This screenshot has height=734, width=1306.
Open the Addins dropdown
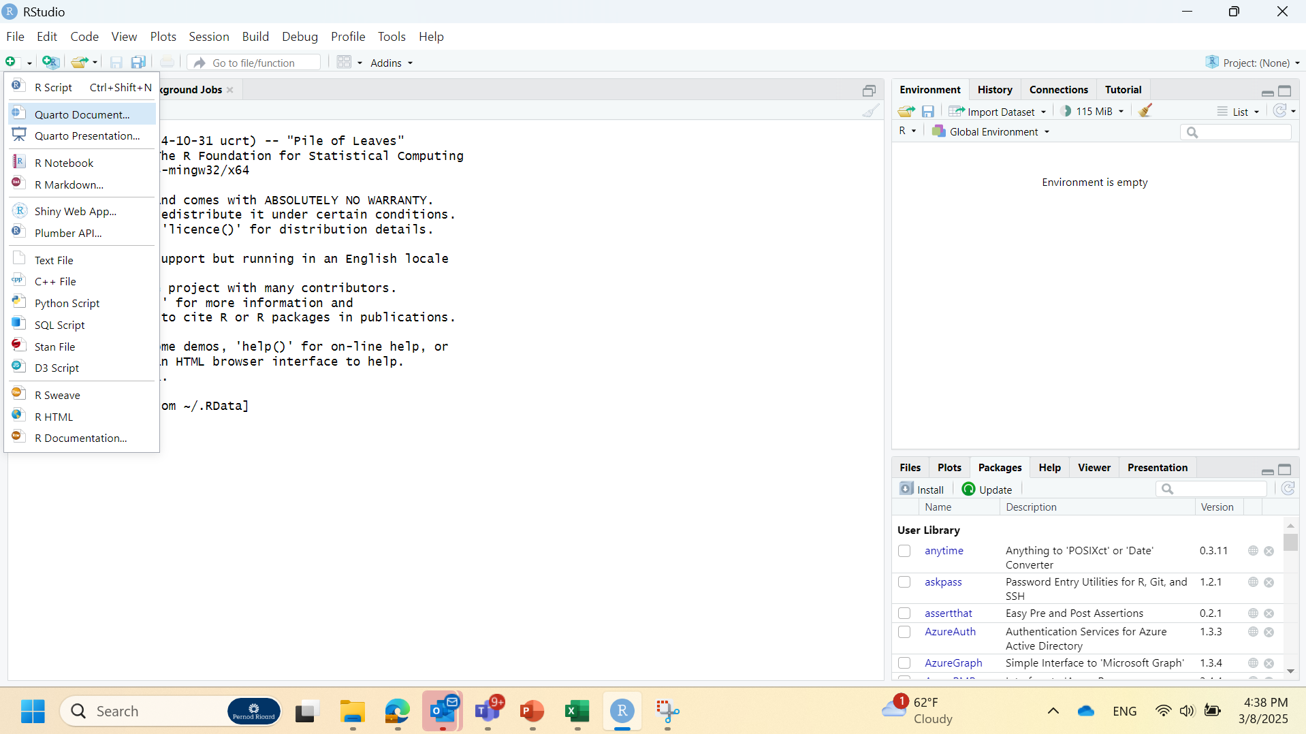click(x=392, y=63)
